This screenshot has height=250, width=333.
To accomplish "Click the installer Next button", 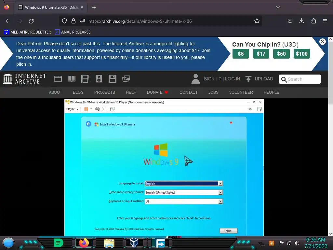I will click(229, 231).
